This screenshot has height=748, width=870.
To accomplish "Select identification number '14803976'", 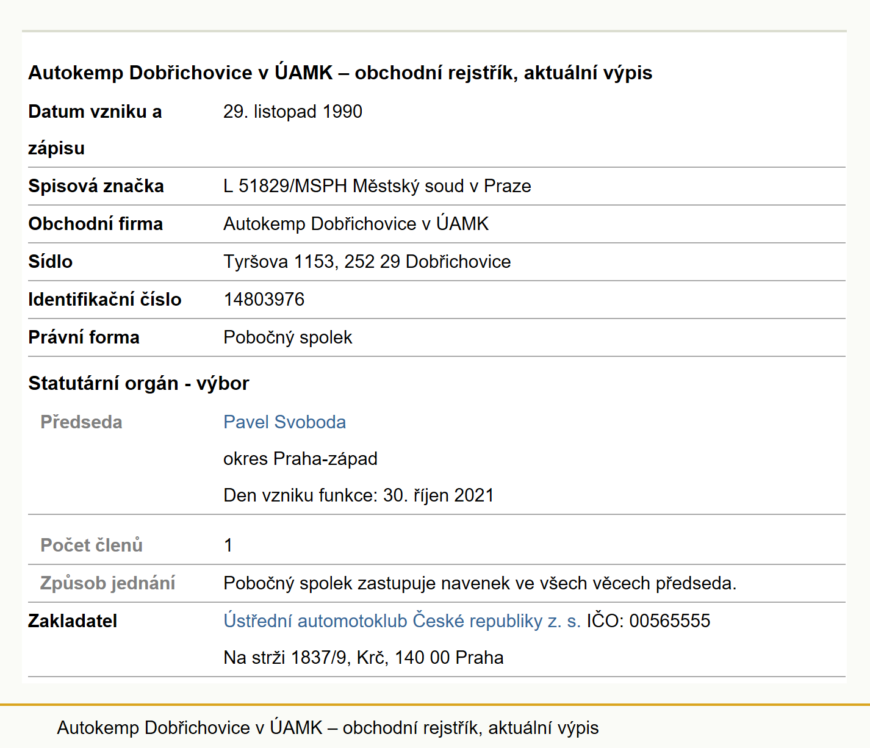I will 264,300.
